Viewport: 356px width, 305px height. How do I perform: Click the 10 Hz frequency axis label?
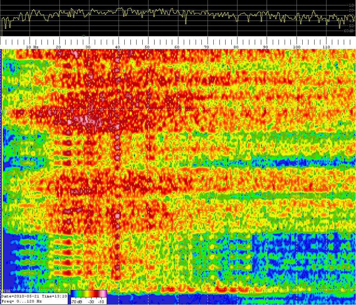tap(32, 47)
